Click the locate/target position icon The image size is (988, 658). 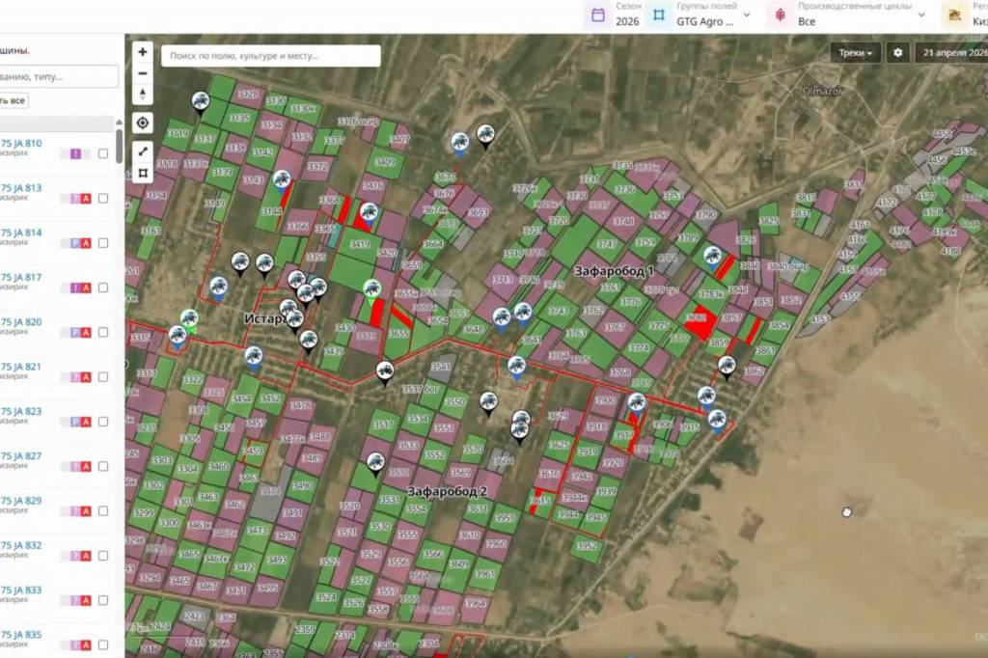click(x=143, y=123)
